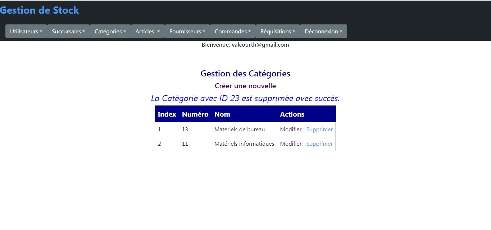Open the Utilisateurs dropdown menu
The width and height of the screenshot is (491, 230).
[x=26, y=31]
